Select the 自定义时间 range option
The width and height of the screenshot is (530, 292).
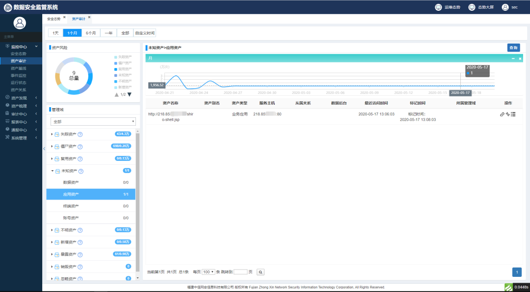point(145,33)
